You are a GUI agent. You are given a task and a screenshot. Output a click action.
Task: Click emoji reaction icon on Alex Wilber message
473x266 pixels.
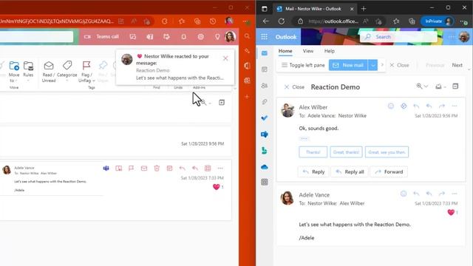391,106
